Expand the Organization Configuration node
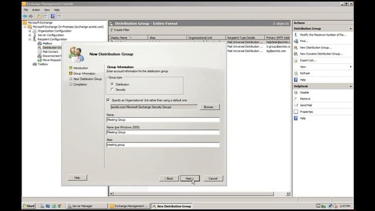This screenshot has height=211, width=375. point(30,31)
